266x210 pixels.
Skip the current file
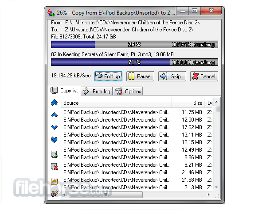click(x=172, y=76)
